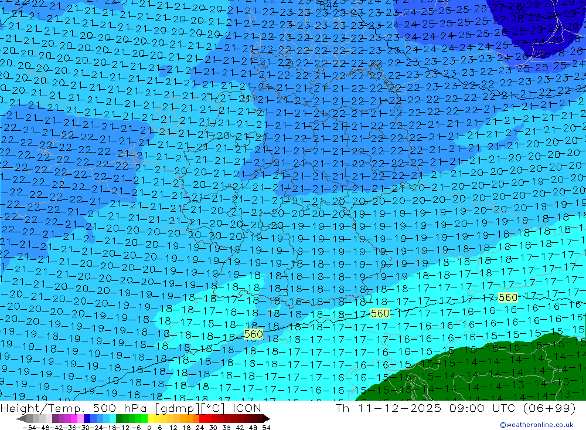Click the ICON model name in title
The width and height of the screenshot is (586, 430).
coord(247,408)
